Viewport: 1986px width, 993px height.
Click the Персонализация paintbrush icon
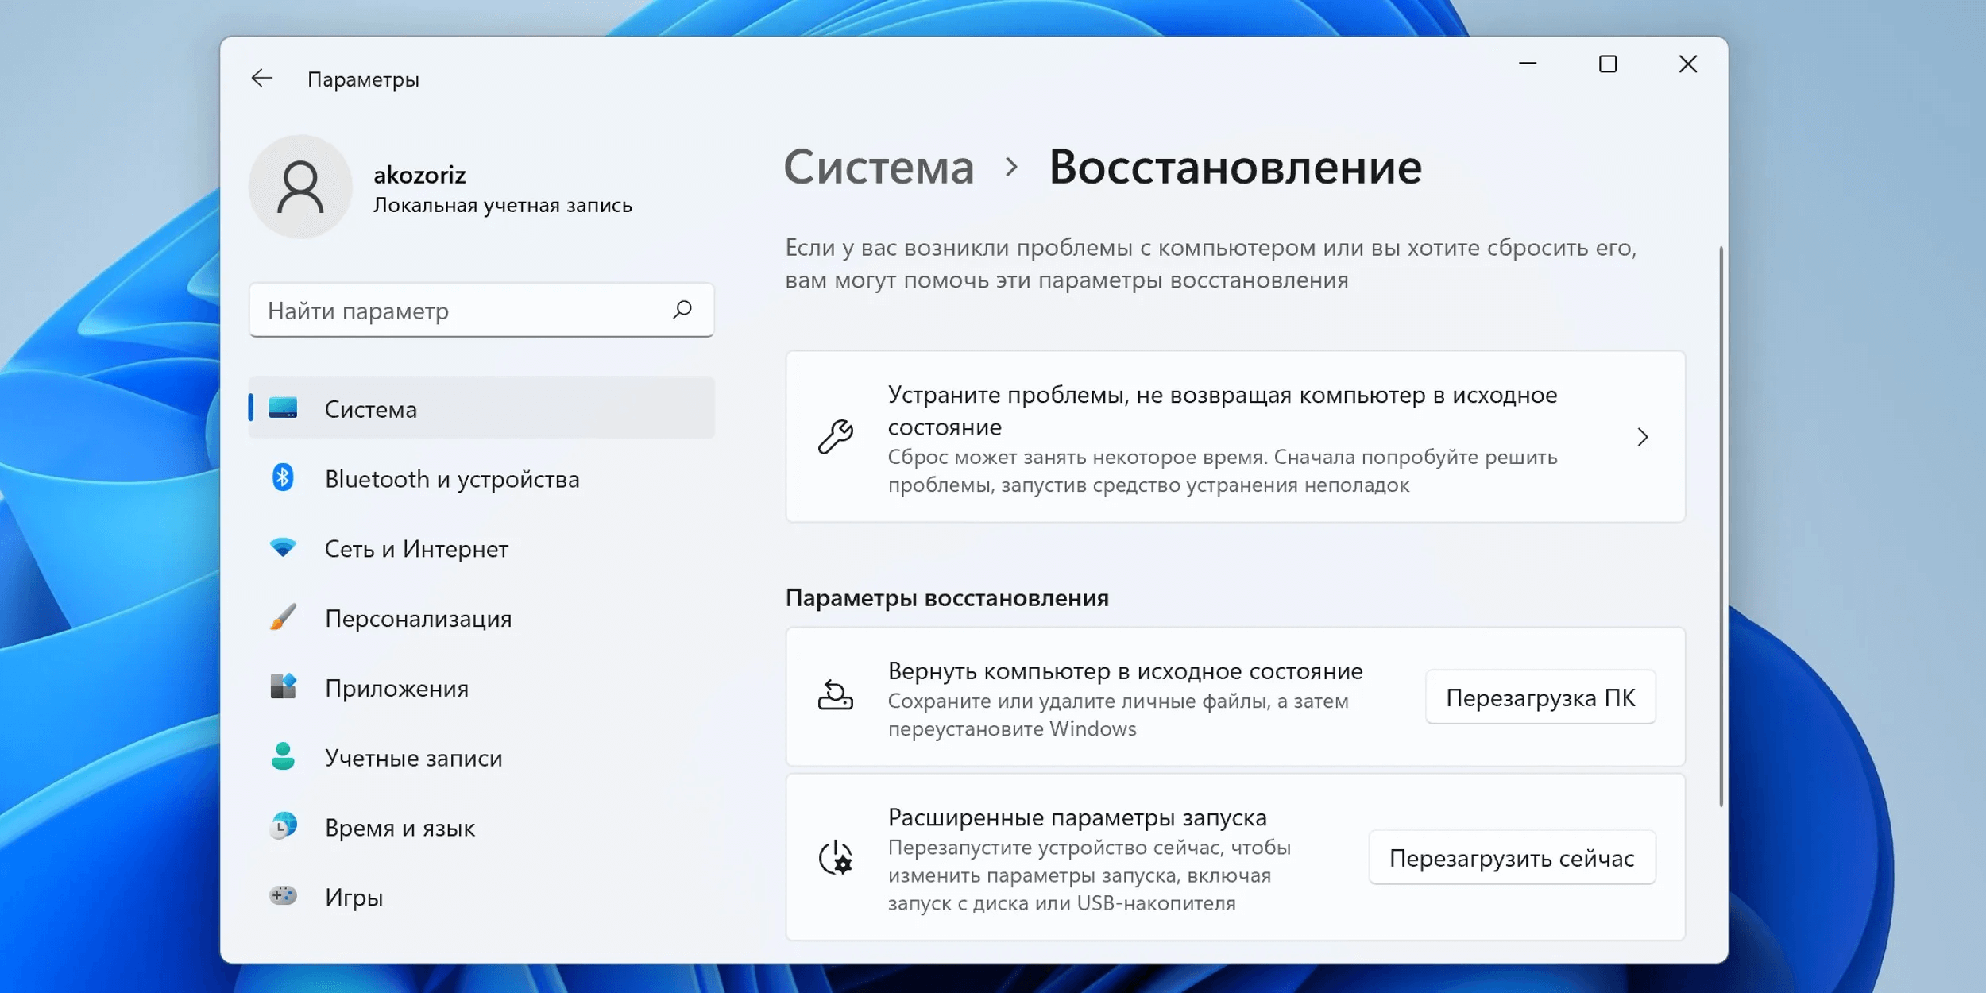(283, 618)
